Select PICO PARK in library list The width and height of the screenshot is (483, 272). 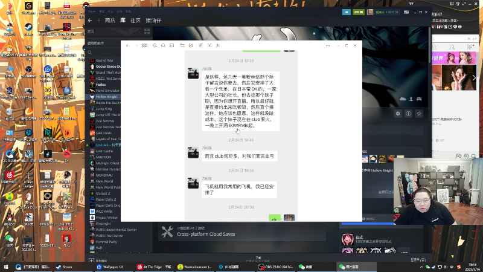pyautogui.click(x=104, y=212)
